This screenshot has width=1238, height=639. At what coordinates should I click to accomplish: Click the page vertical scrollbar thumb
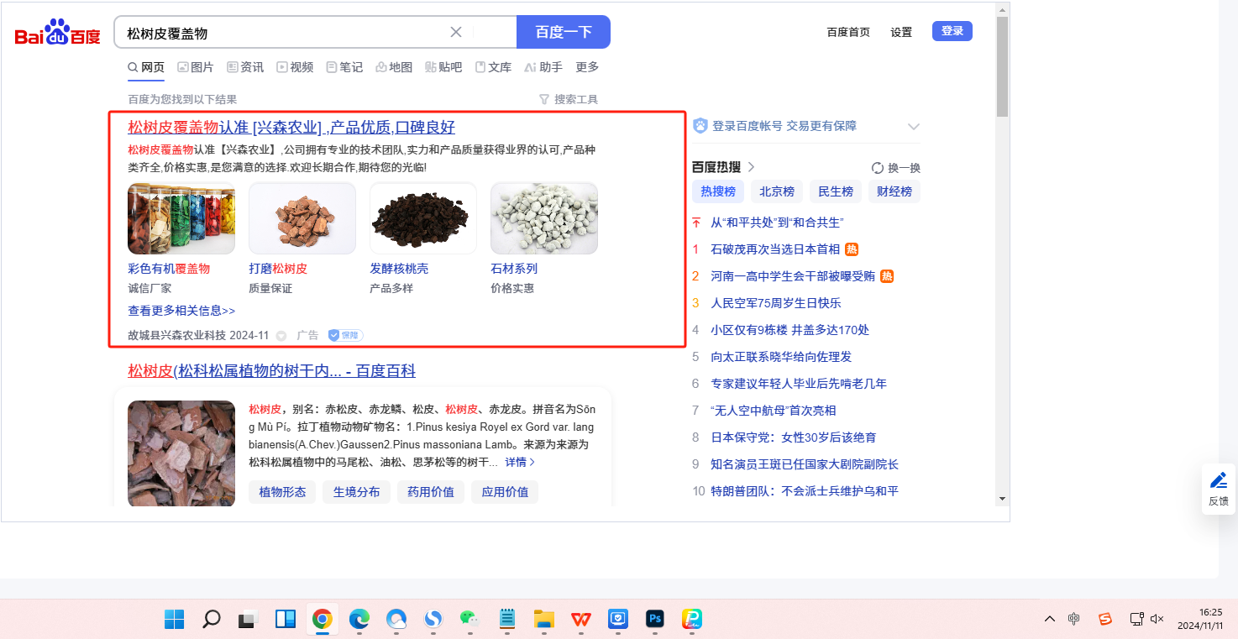1002,67
